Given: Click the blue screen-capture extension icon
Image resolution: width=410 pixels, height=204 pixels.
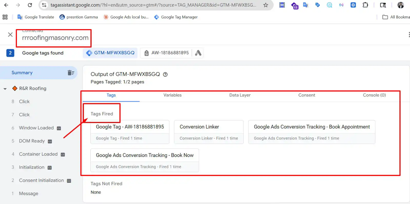Looking at the screenshot, I should (x=282, y=5).
